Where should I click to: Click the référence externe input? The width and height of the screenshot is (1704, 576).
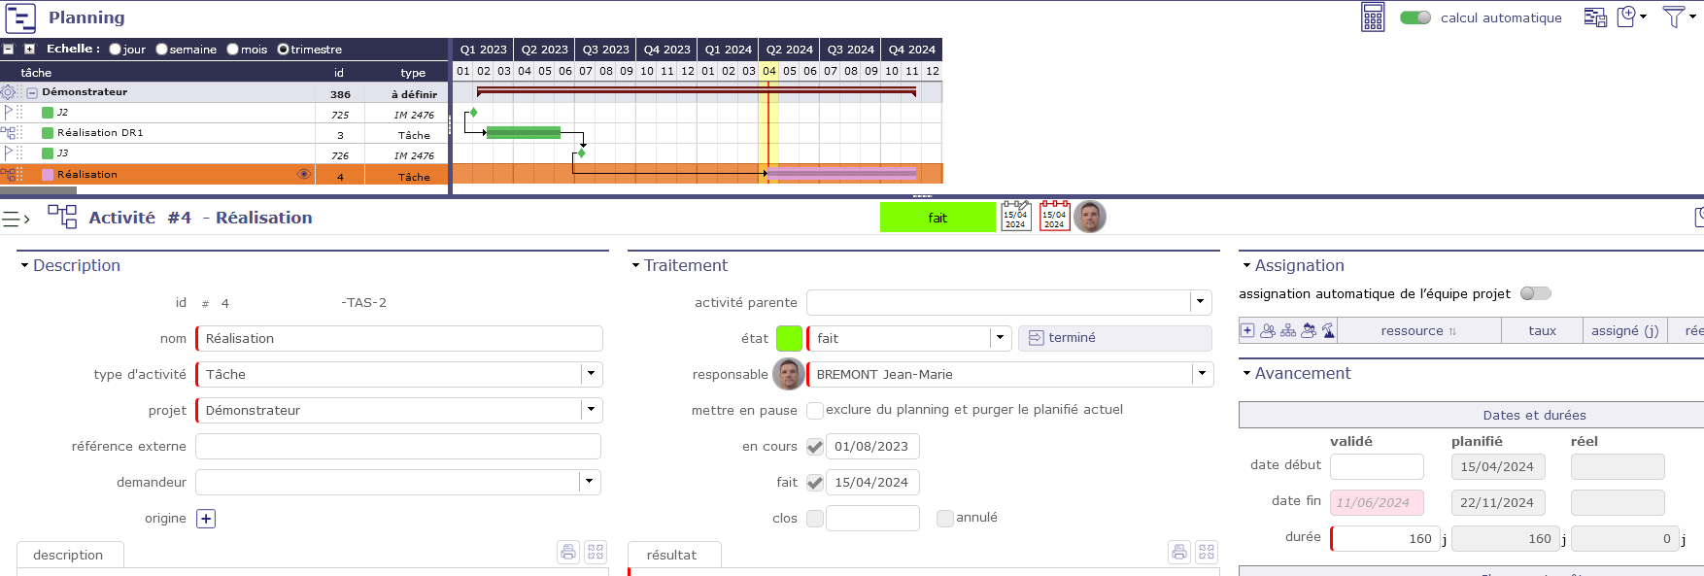click(x=398, y=446)
